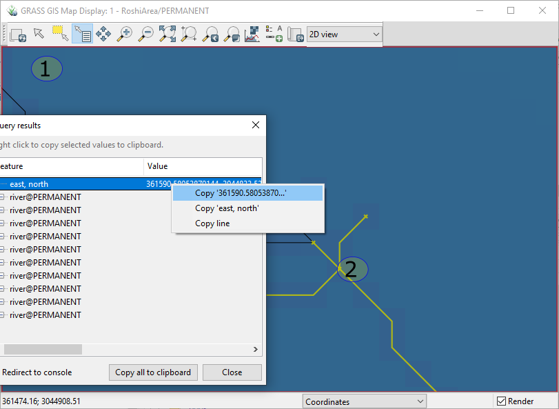Choose Copy line from context menu
The image size is (559, 409).
point(212,223)
